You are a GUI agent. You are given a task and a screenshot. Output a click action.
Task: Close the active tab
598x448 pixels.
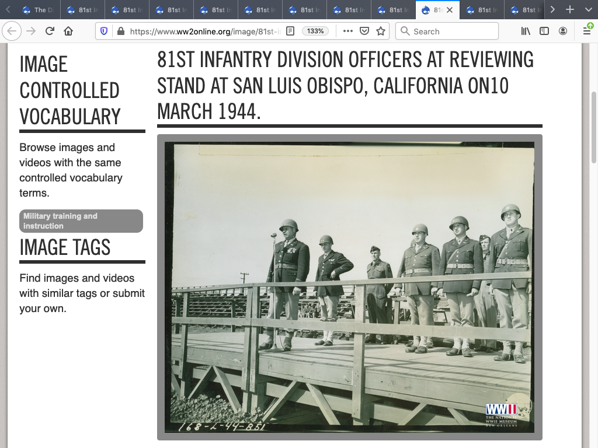coord(450,10)
